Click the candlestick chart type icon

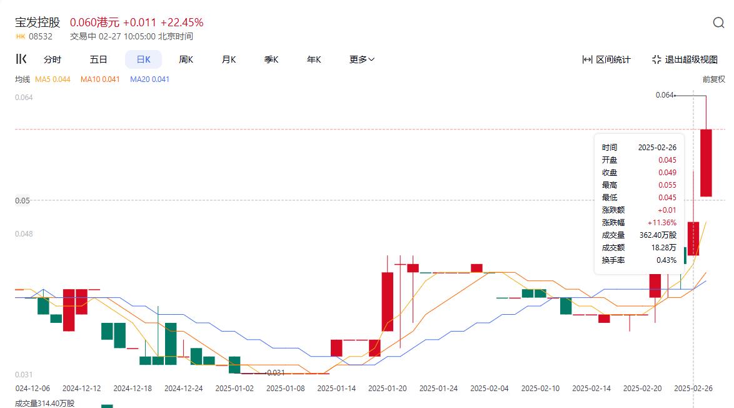click(x=21, y=59)
